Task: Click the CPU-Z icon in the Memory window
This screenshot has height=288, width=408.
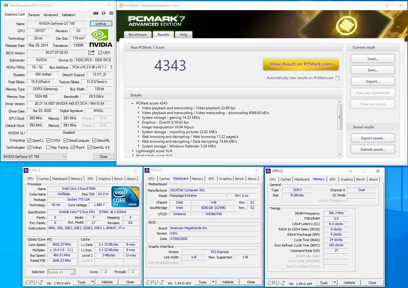Action: point(268,171)
